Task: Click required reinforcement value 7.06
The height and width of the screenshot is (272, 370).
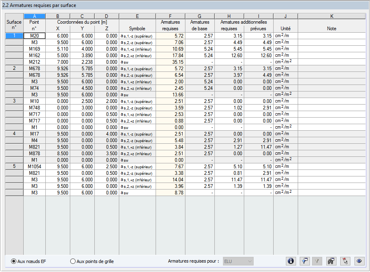Action: [170, 42]
